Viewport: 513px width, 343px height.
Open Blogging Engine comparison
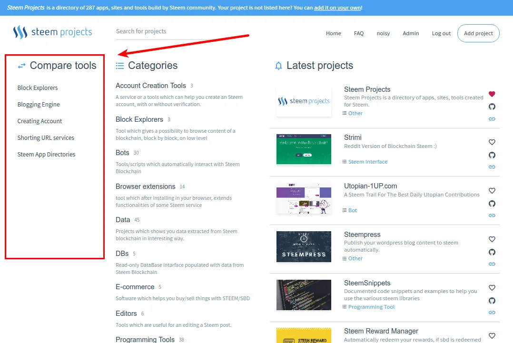pos(39,104)
